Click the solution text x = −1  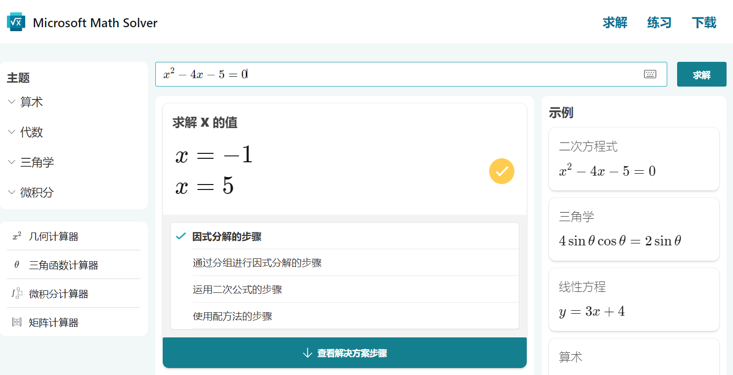point(214,156)
